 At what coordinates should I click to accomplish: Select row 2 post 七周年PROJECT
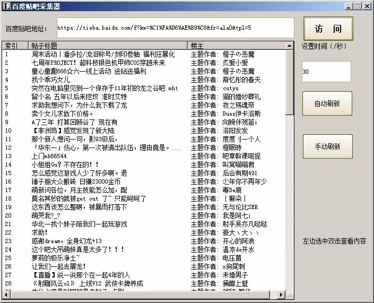(x=98, y=63)
